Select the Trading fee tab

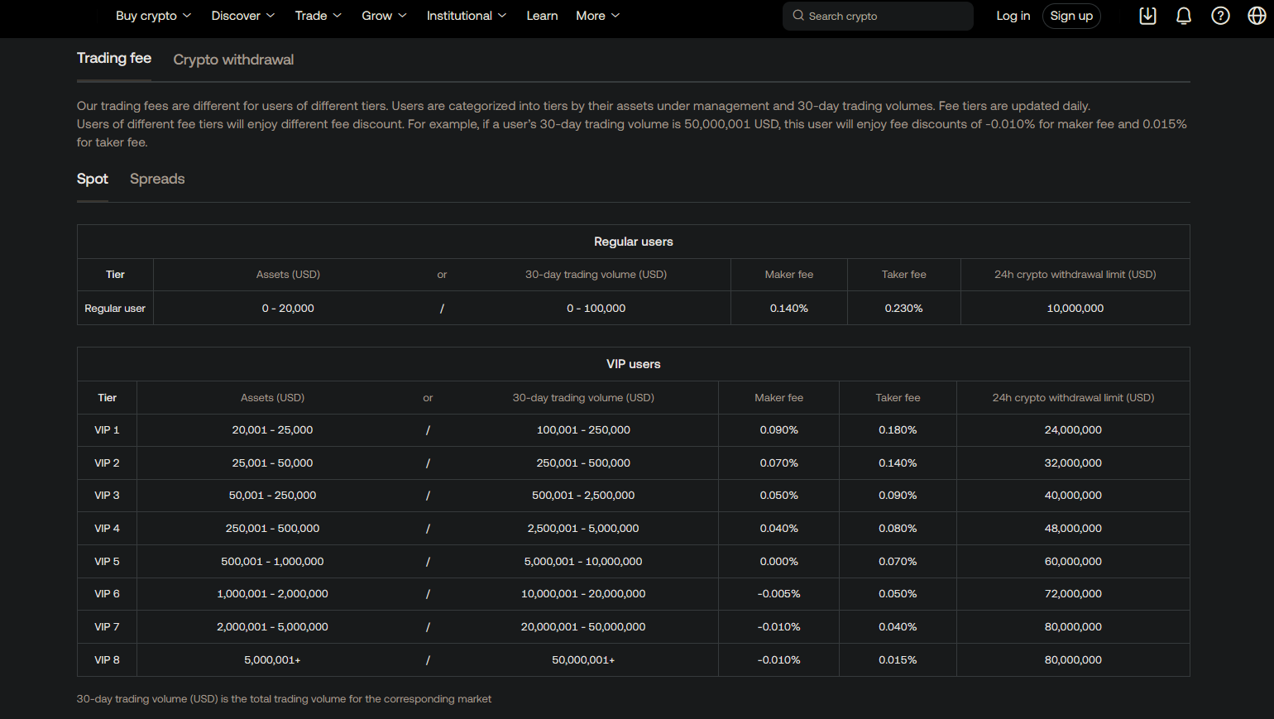[x=113, y=59]
